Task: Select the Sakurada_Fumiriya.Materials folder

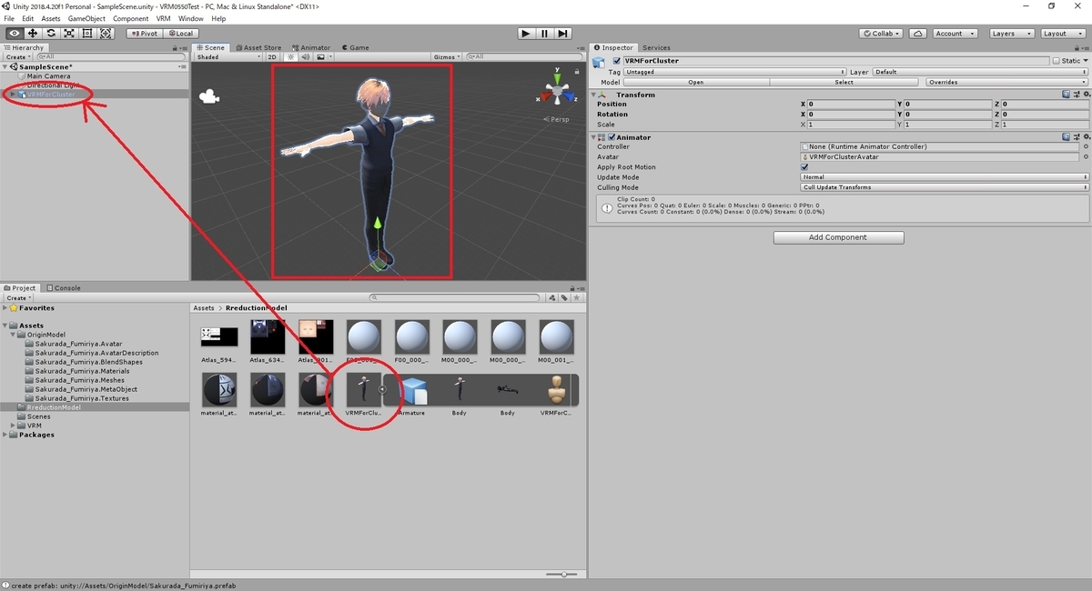Action: [x=82, y=371]
